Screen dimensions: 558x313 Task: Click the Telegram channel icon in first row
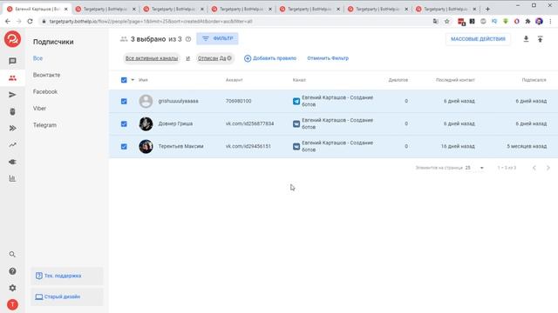pos(296,102)
